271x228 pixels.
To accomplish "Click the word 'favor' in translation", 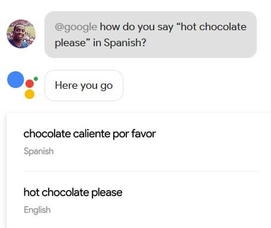I will [x=144, y=134].
